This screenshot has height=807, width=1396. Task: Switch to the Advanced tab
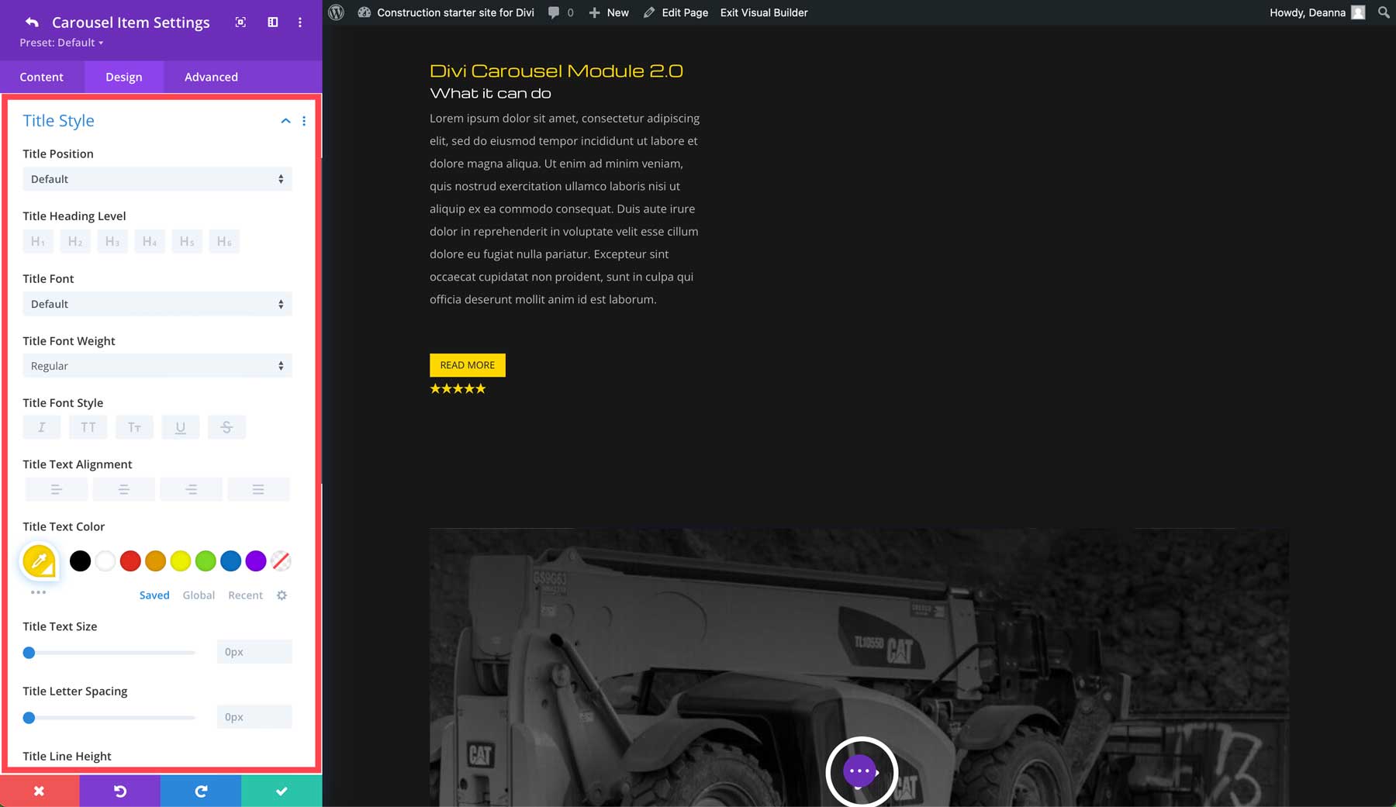(x=211, y=77)
